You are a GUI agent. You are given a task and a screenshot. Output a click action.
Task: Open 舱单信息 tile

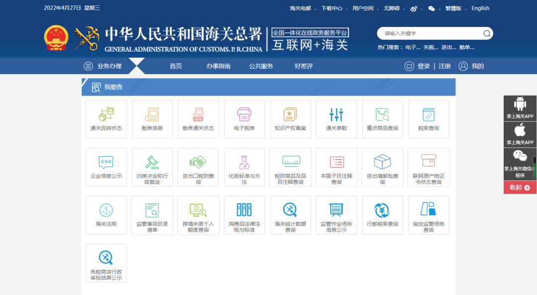pyautogui.click(x=152, y=119)
